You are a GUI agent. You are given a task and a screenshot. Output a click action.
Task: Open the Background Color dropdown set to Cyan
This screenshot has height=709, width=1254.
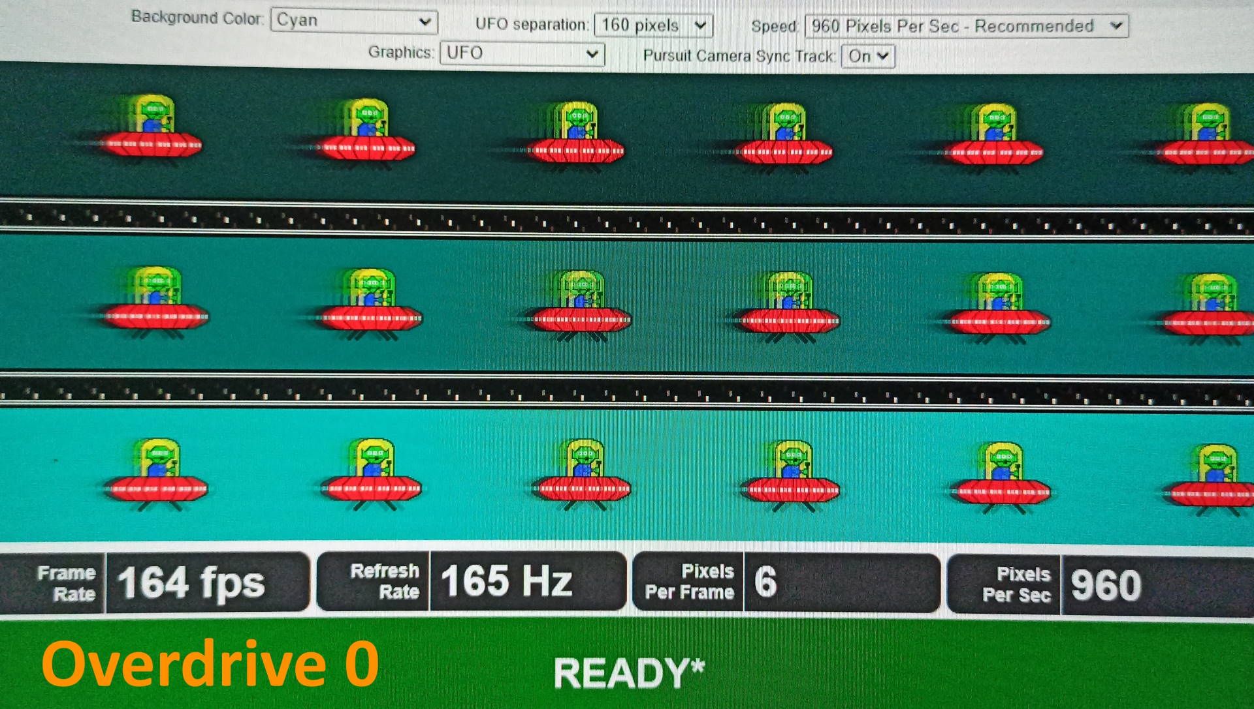click(x=354, y=21)
